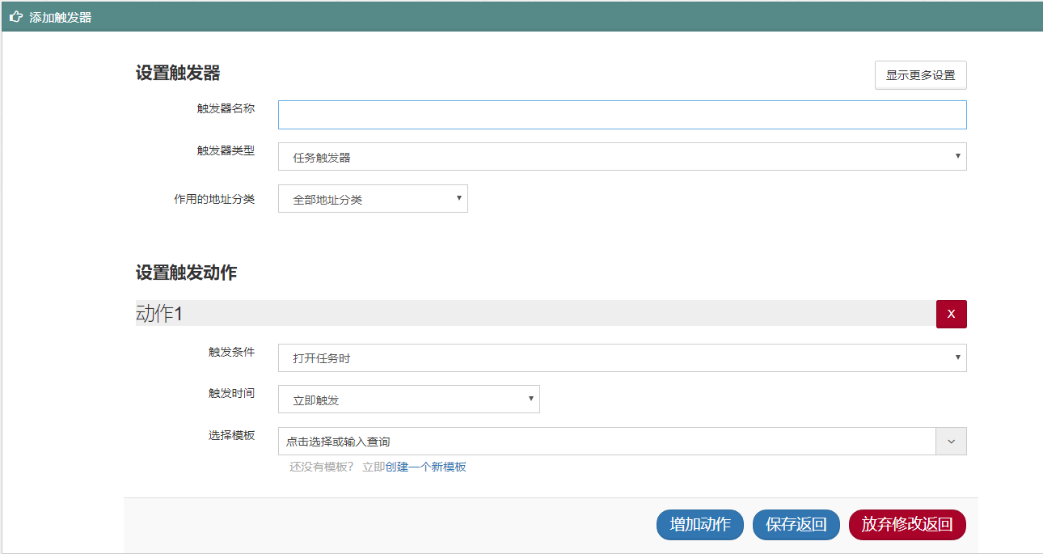Open the 触发条件 dropdown showing 打开任务时
Screen dimensions: 1043x554
point(622,357)
